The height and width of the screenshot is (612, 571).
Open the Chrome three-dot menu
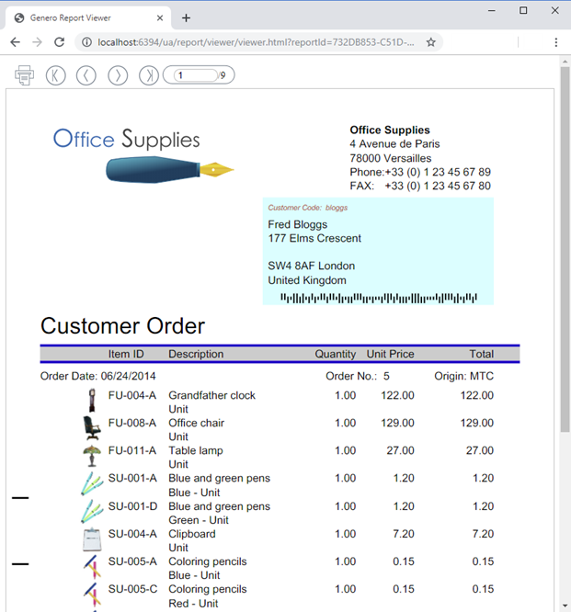(x=556, y=42)
